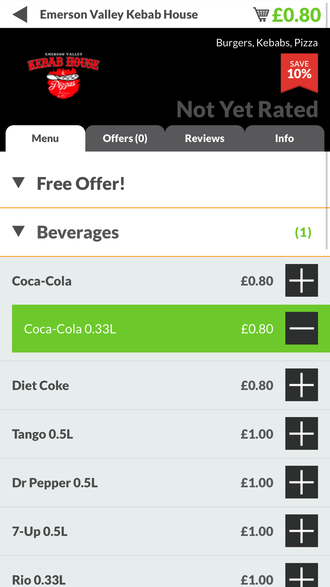Tap the back arrow icon
This screenshot has width=330, height=587.
(x=20, y=15)
